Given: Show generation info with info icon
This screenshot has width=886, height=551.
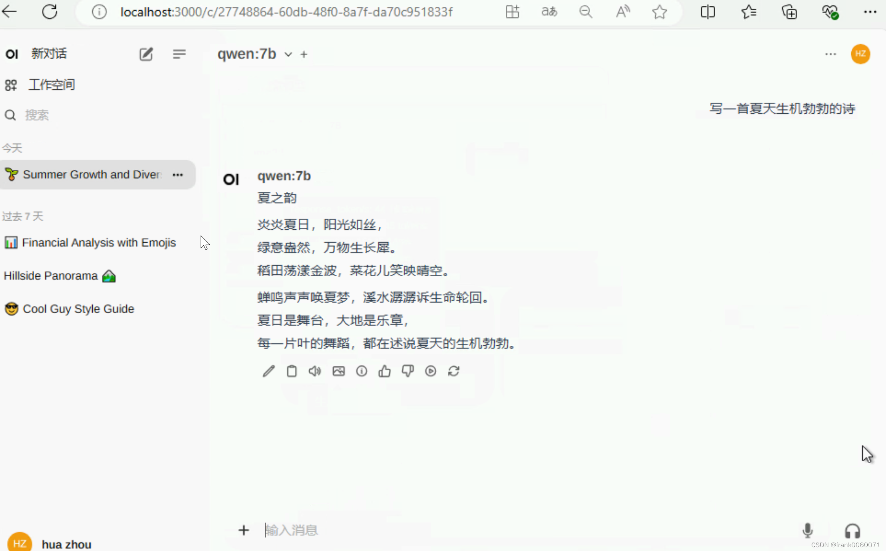Looking at the screenshot, I should click(362, 371).
